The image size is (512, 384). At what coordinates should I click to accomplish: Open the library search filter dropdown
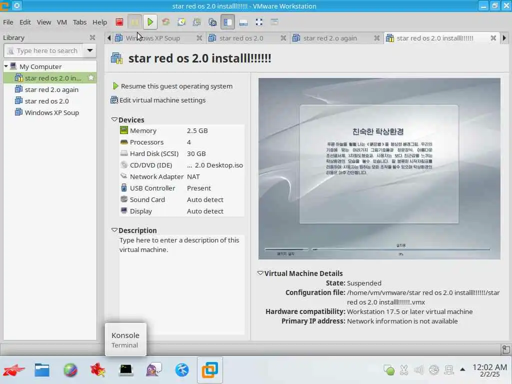click(90, 50)
